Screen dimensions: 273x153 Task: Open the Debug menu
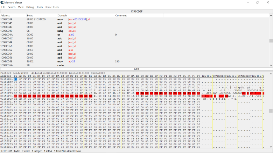(x=30, y=7)
